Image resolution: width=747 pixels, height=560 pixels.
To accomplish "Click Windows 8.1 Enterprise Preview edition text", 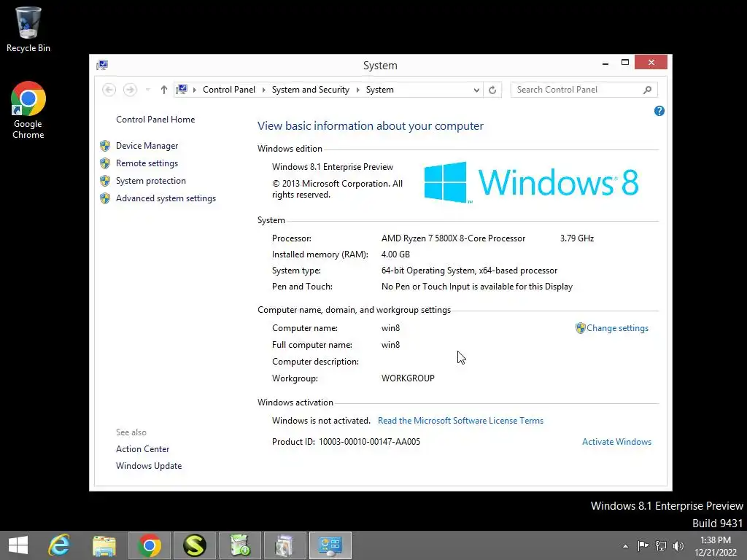I will tap(333, 167).
